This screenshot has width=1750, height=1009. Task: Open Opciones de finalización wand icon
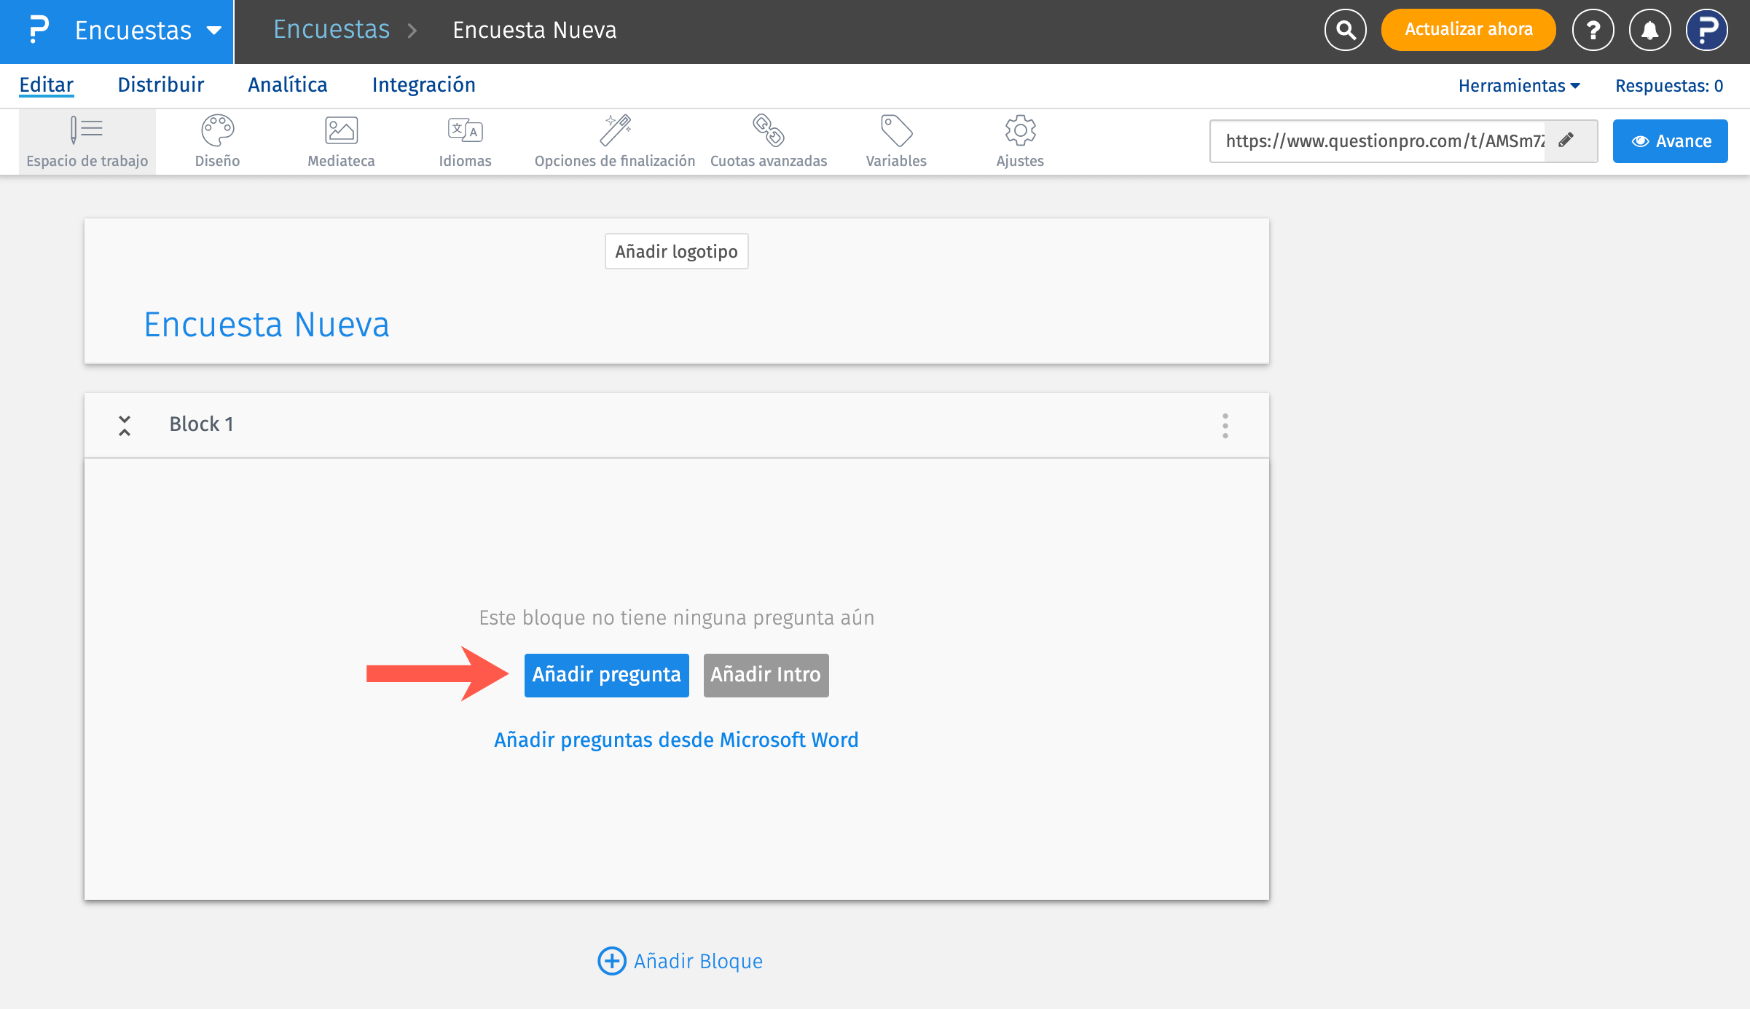point(615,131)
